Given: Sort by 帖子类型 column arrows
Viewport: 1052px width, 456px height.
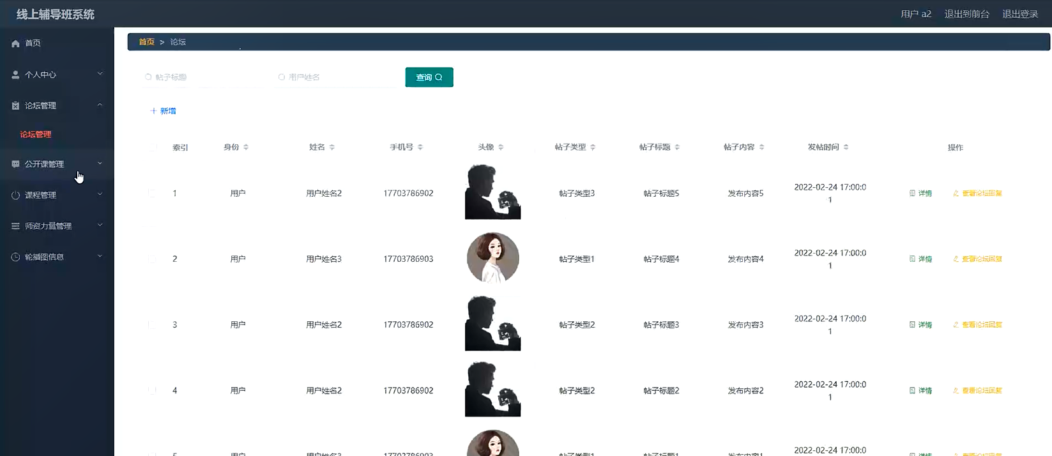Looking at the screenshot, I should 593,148.
